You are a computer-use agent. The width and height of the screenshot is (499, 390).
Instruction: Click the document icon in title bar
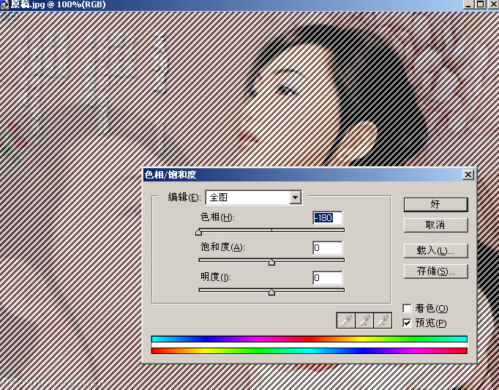(x=4, y=4)
